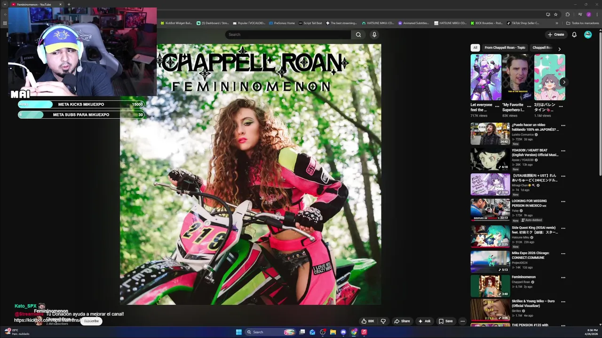Open the Chrome extensions puzzle icon
Screen dimensions: 602x338
coord(568,14)
